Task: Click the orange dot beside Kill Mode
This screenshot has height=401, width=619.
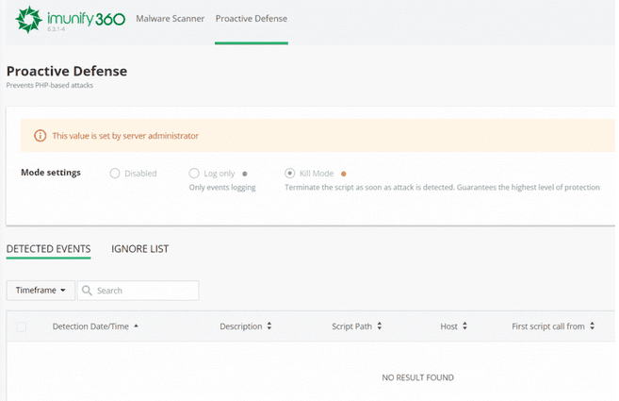Action: point(344,174)
